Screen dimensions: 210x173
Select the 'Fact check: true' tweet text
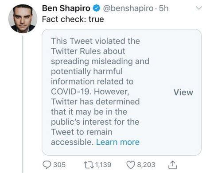(73, 19)
